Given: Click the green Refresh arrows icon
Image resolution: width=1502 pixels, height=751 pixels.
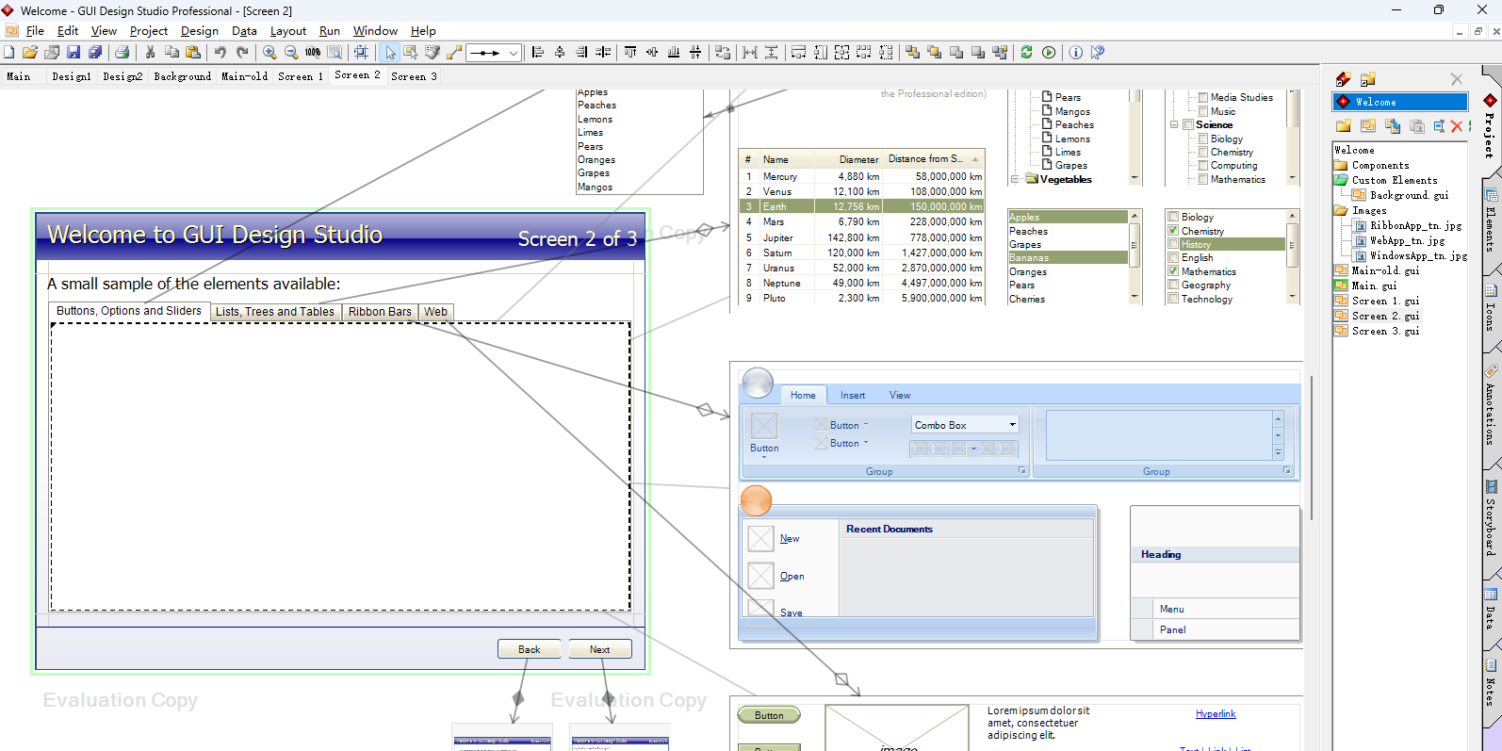Looking at the screenshot, I should pos(1026,53).
